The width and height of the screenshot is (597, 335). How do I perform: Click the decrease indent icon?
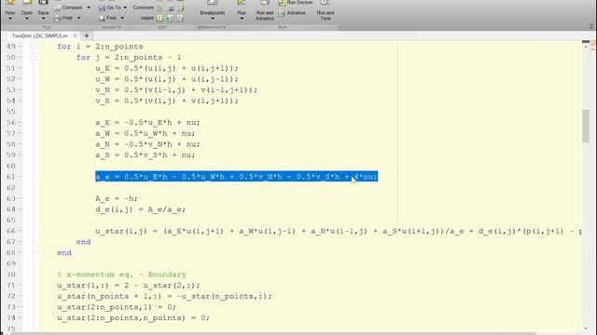coord(180,18)
